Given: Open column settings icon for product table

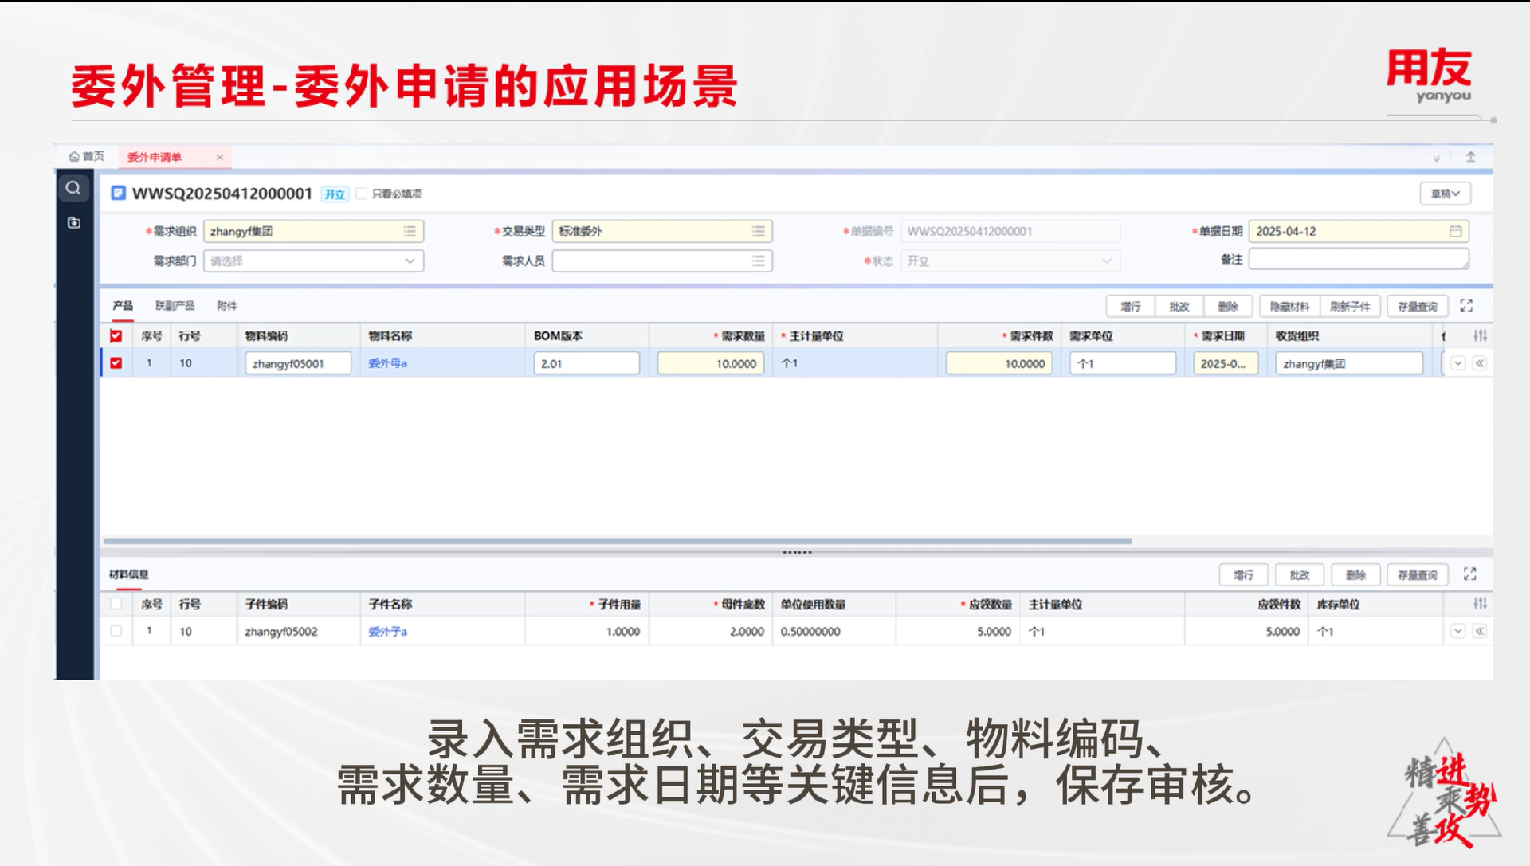Looking at the screenshot, I should pyautogui.click(x=1480, y=336).
